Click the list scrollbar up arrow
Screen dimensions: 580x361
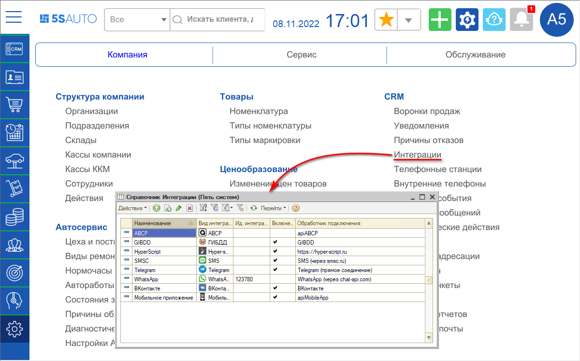click(429, 223)
